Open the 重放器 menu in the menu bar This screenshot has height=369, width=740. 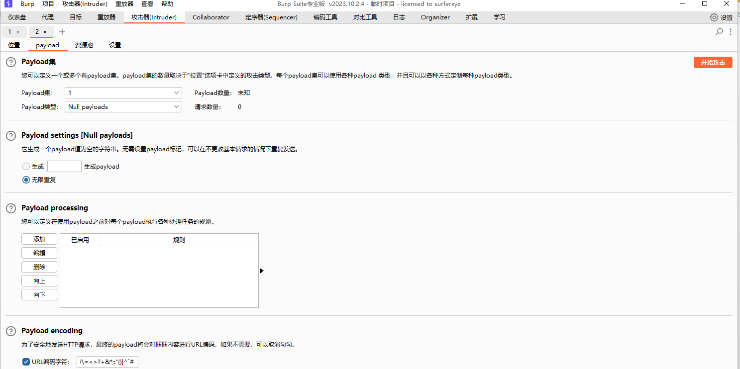pyautogui.click(x=124, y=4)
